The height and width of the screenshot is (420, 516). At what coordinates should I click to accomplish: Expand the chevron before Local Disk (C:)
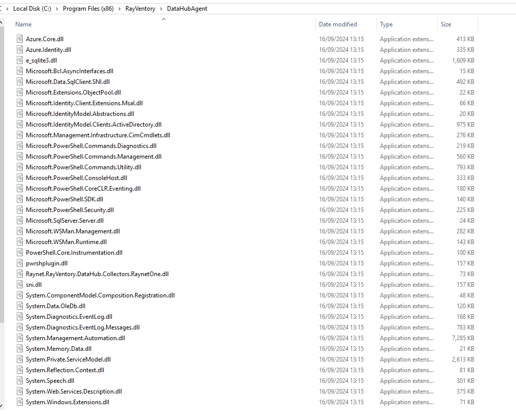coord(7,9)
